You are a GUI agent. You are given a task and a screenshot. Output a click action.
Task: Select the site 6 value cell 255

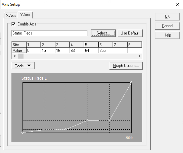click(x=106, y=50)
